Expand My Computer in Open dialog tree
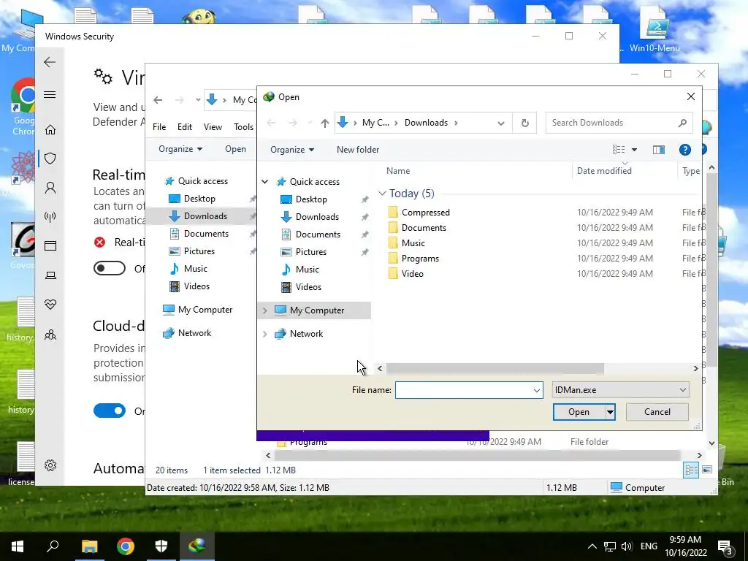Screen dimensions: 748x561 coord(264,310)
